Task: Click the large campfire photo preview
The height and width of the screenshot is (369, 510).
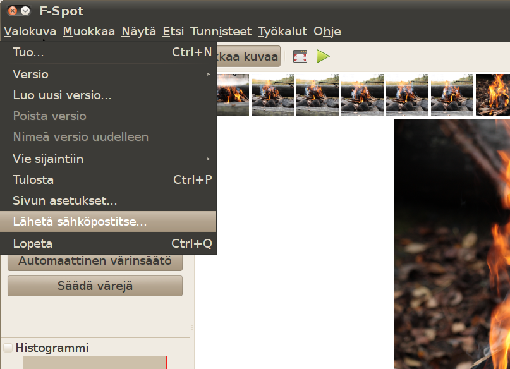Action: point(451,243)
